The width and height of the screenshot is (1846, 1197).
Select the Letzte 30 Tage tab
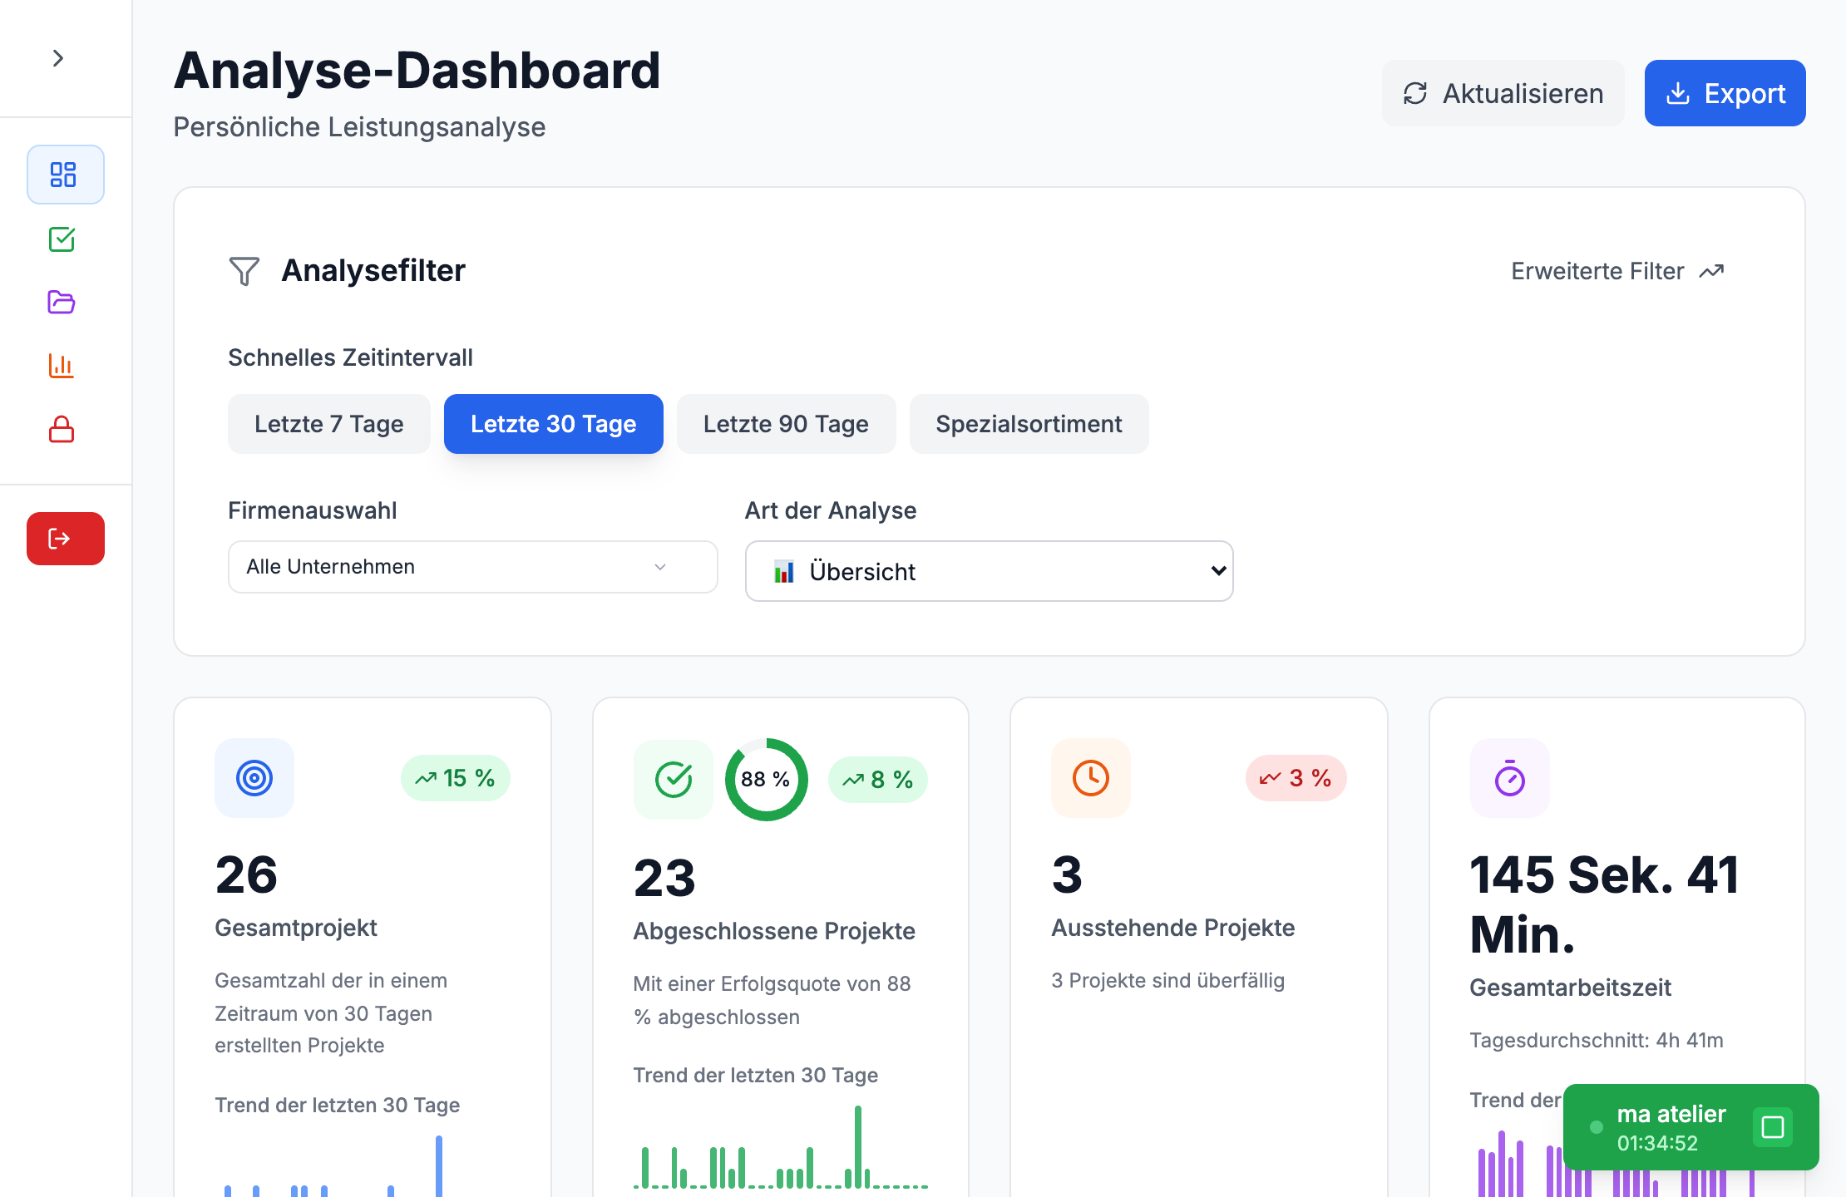(553, 424)
